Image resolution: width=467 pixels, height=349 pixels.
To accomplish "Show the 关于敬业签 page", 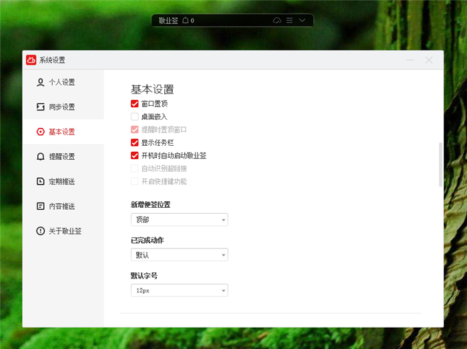I will (x=63, y=231).
